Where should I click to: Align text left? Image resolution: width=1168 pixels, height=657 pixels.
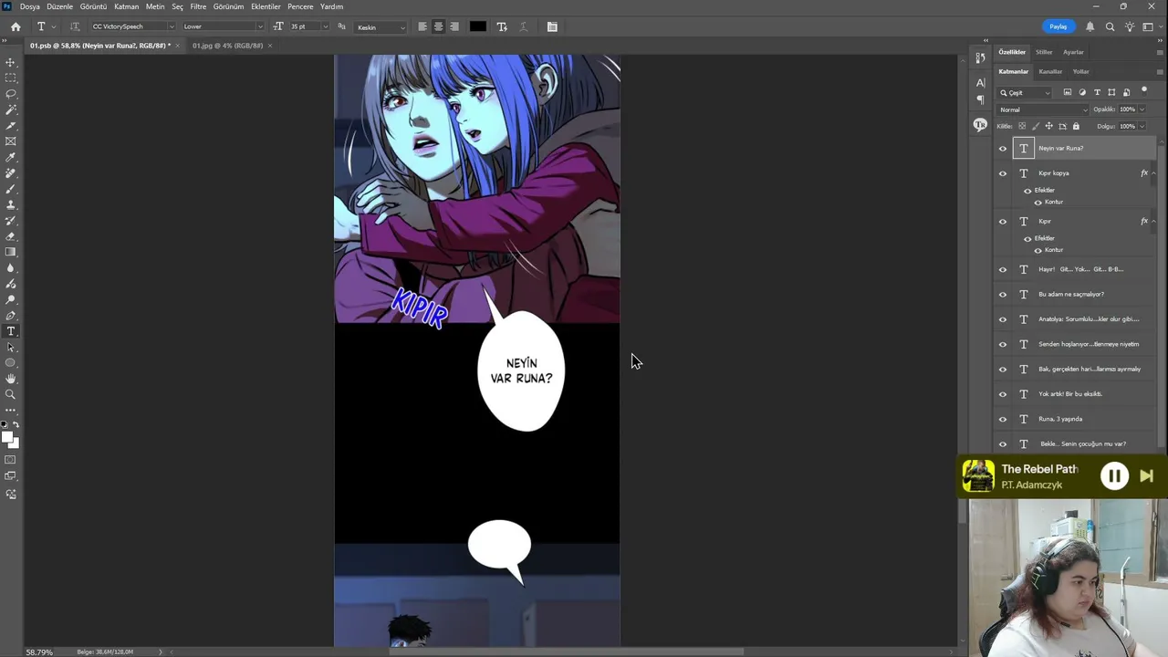point(422,26)
